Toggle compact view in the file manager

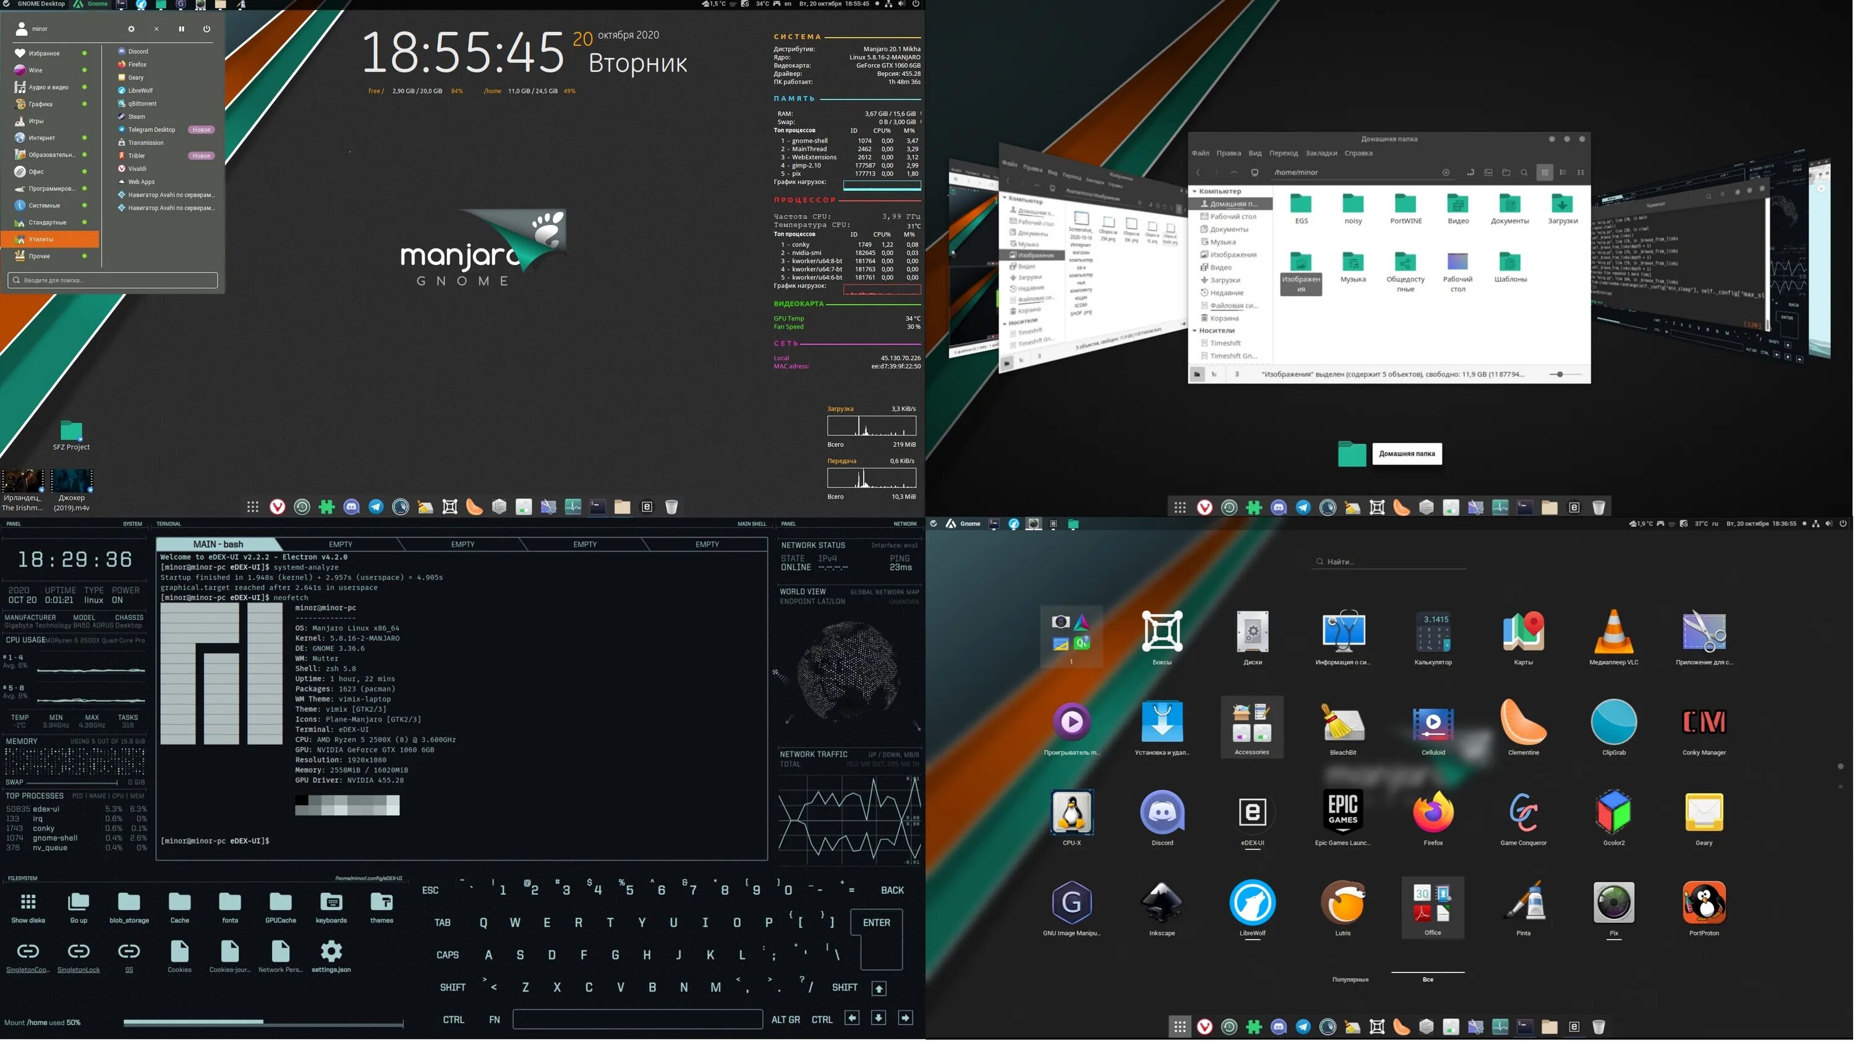(1580, 173)
